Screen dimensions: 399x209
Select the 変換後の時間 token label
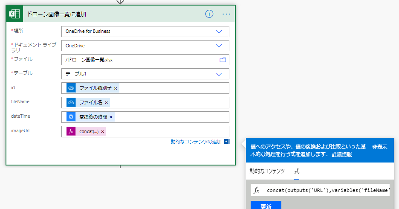click(x=93, y=117)
